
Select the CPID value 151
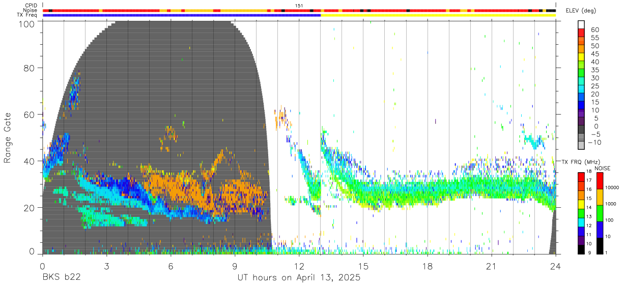299,6
